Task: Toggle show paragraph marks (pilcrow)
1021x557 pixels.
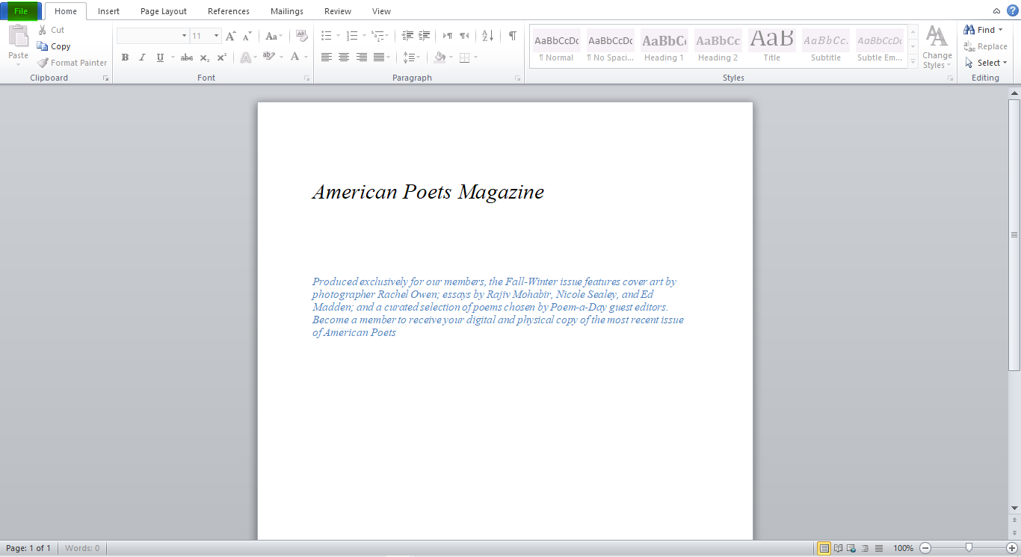Action: click(513, 36)
